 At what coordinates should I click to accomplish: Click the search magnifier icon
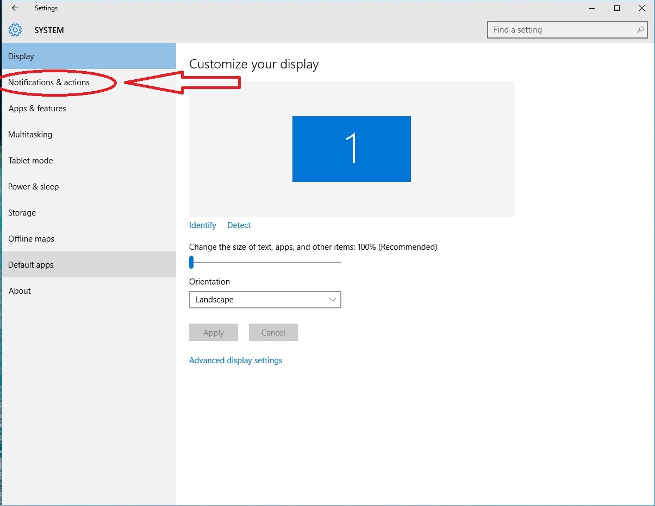tap(640, 30)
